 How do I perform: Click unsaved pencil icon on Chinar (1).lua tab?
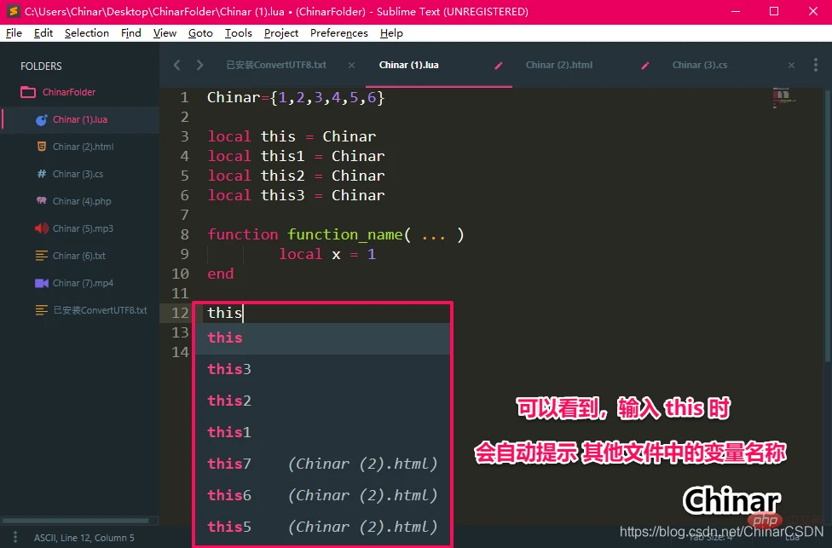pos(498,66)
